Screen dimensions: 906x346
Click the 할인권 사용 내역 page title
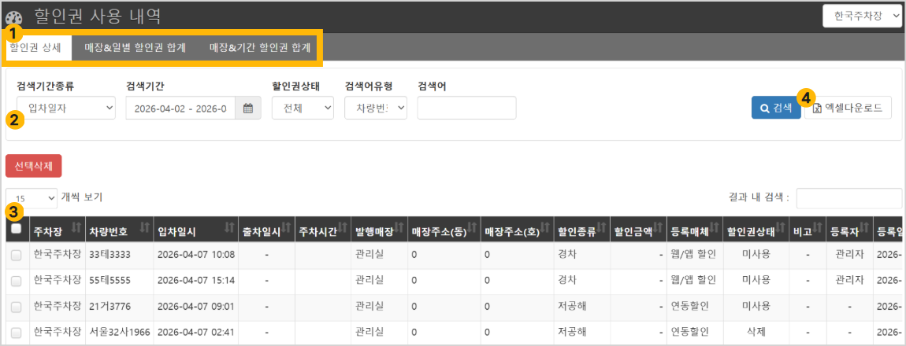point(98,17)
